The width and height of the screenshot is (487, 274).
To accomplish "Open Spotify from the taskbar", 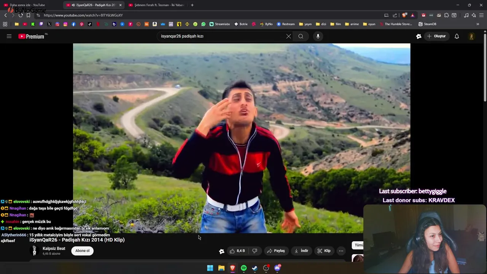I will [x=243, y=268].
